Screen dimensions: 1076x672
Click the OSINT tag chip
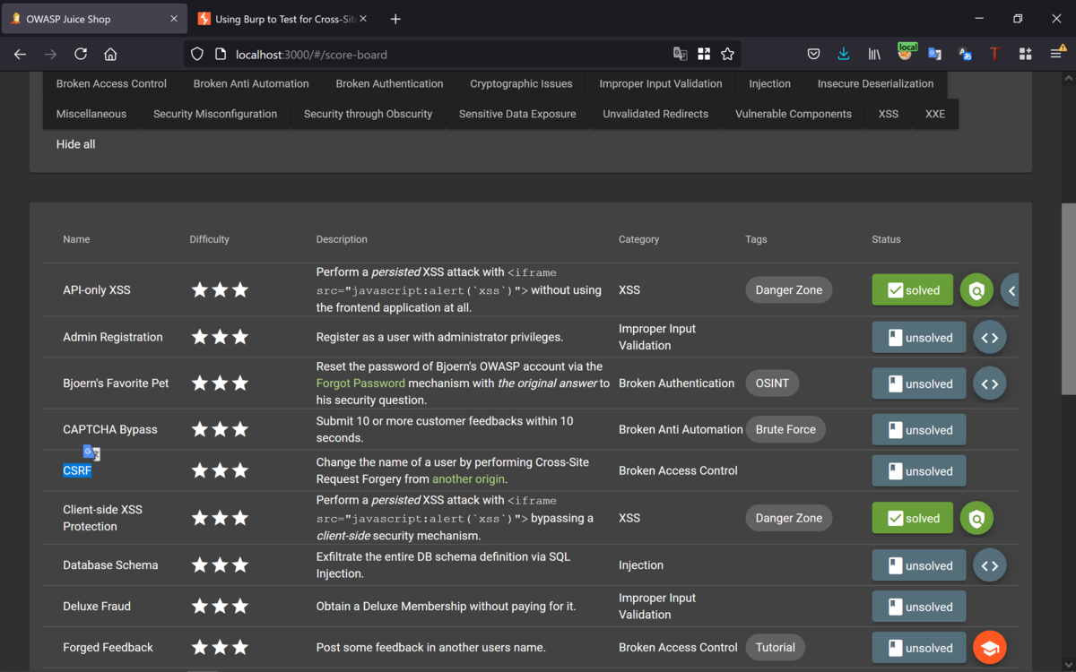pos(772,383)
